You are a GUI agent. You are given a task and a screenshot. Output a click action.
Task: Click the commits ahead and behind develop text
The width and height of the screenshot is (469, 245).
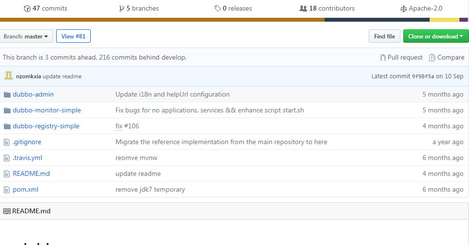[x=95, y=58]
